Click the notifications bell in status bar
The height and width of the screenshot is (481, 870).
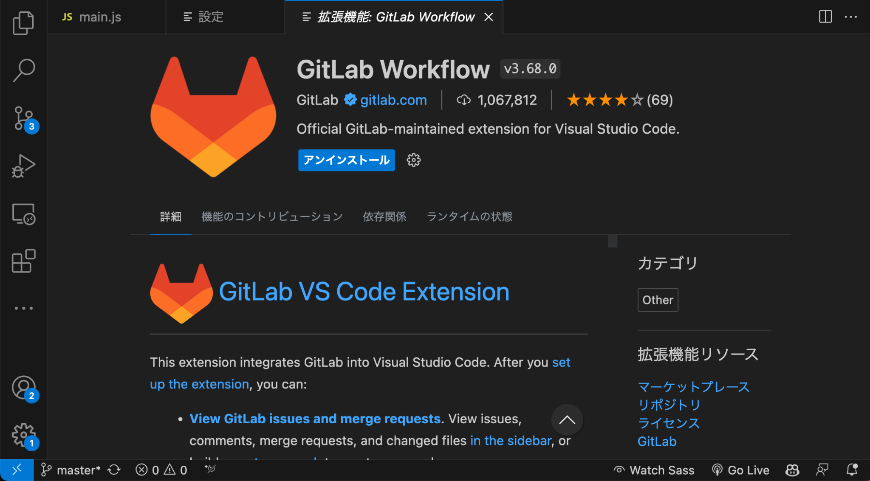[852, 470]
